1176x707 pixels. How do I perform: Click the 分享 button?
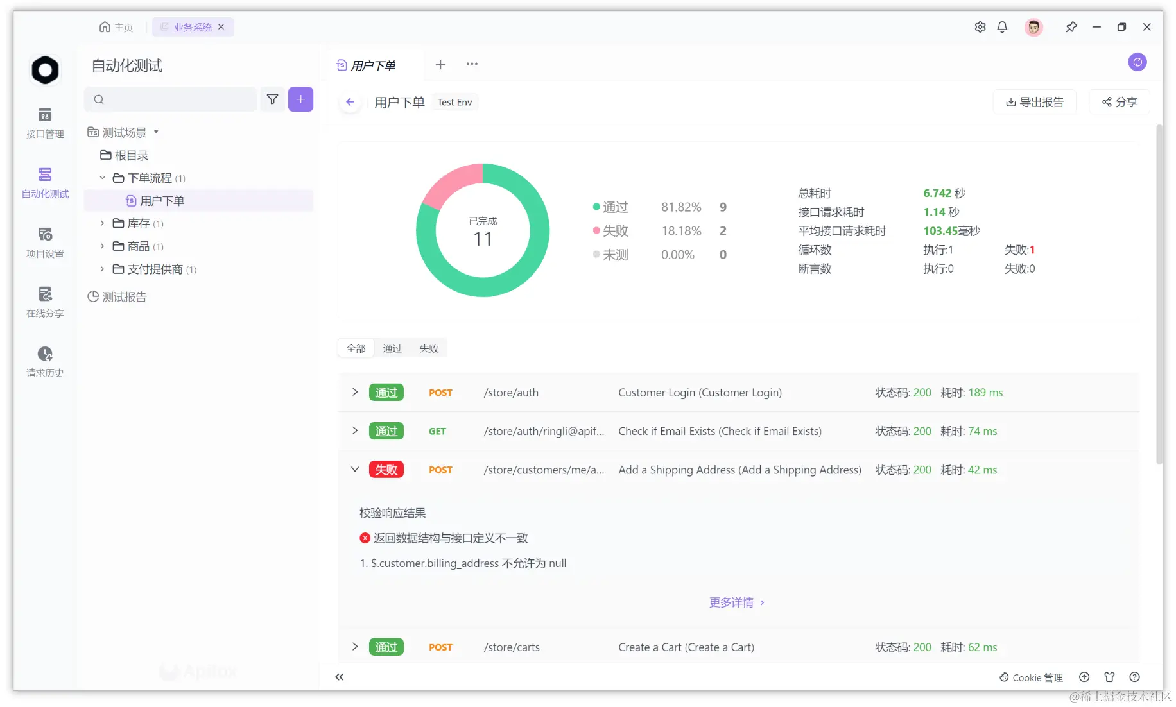1120,102
